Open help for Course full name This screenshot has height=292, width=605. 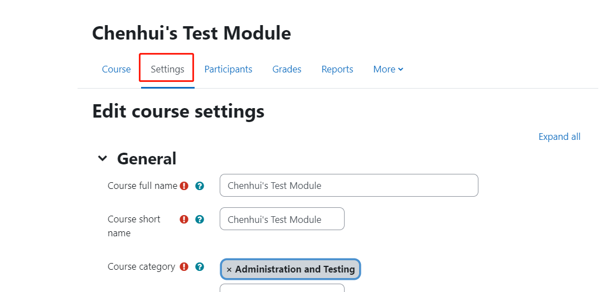[200, 186]
